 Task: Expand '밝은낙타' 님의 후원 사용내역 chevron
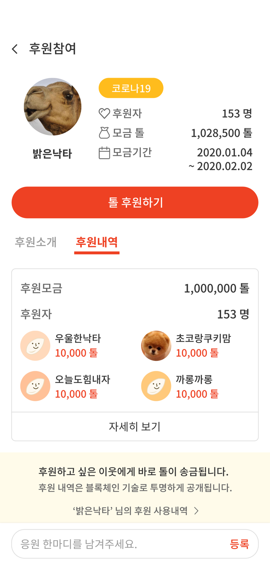(x=196, y=510)
